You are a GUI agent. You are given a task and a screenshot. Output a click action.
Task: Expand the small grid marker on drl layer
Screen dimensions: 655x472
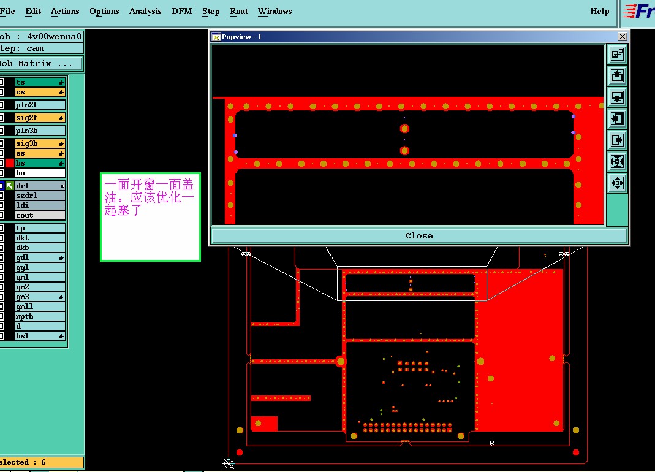point(62,186)
